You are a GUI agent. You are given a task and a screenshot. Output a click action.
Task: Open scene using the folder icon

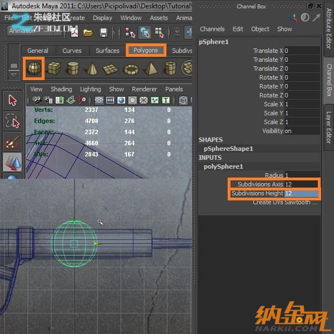(x=88, y=32)
